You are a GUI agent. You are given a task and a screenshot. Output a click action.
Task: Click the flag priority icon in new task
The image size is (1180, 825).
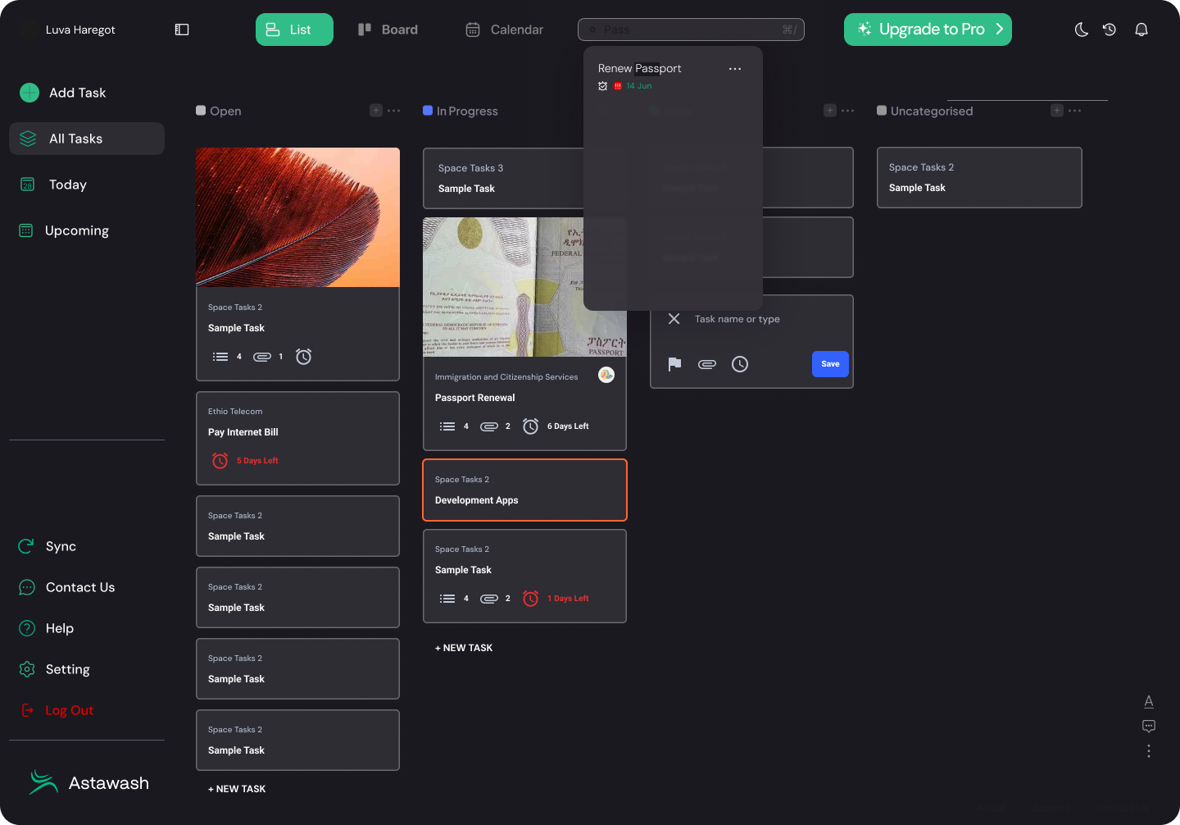[x=674, y=364]
